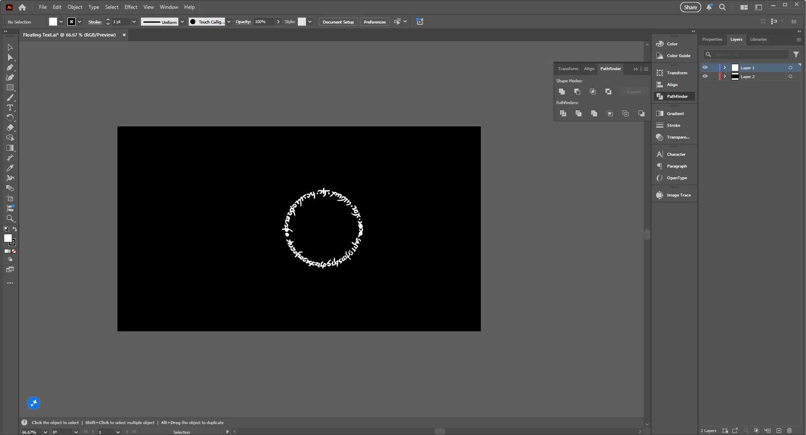Viewport: 806px width, 435px height.
Task: Select the Pen tool
Action: click(x=10, y=68)
